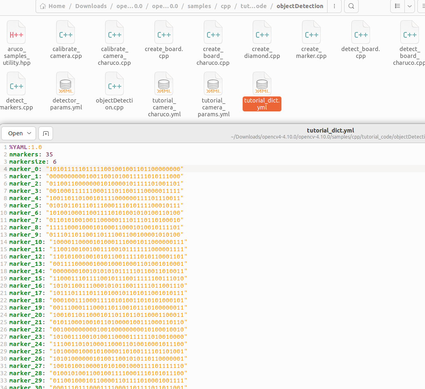
Task: Place cursor on the marker_22 line
Action: coord(98,329)
